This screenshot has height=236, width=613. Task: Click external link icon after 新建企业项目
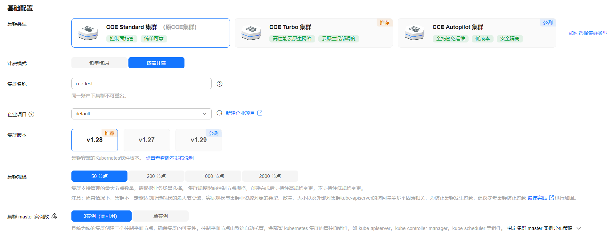260,113
